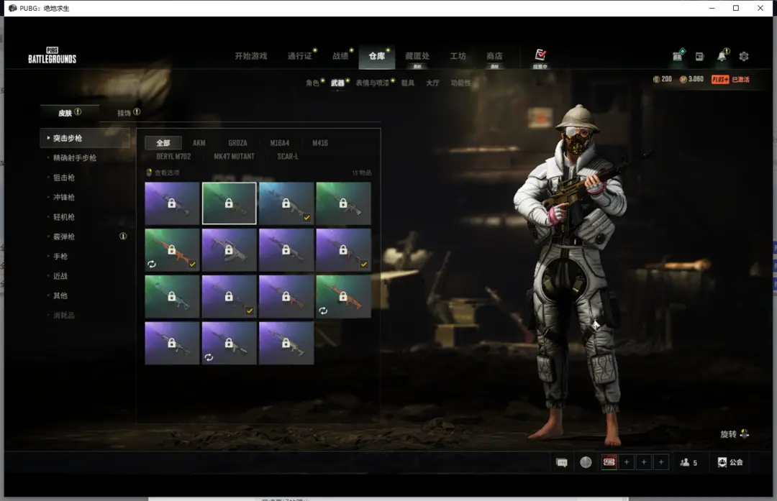Open the 仓库 menu tab

pos(376,56)
